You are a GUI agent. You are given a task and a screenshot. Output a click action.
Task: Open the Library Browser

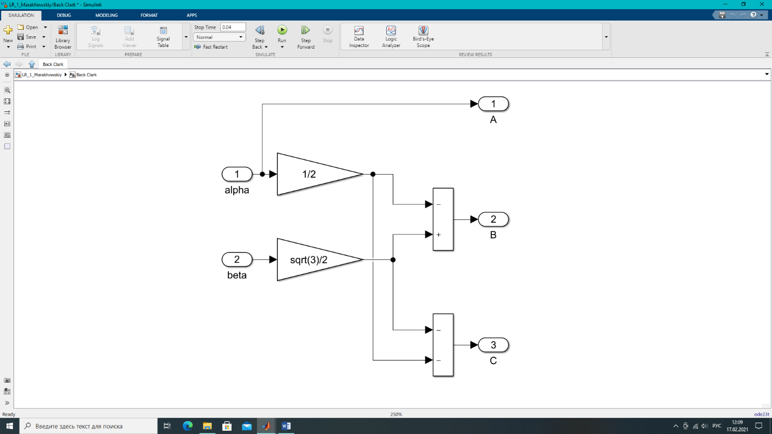click(x=63, y=37)
